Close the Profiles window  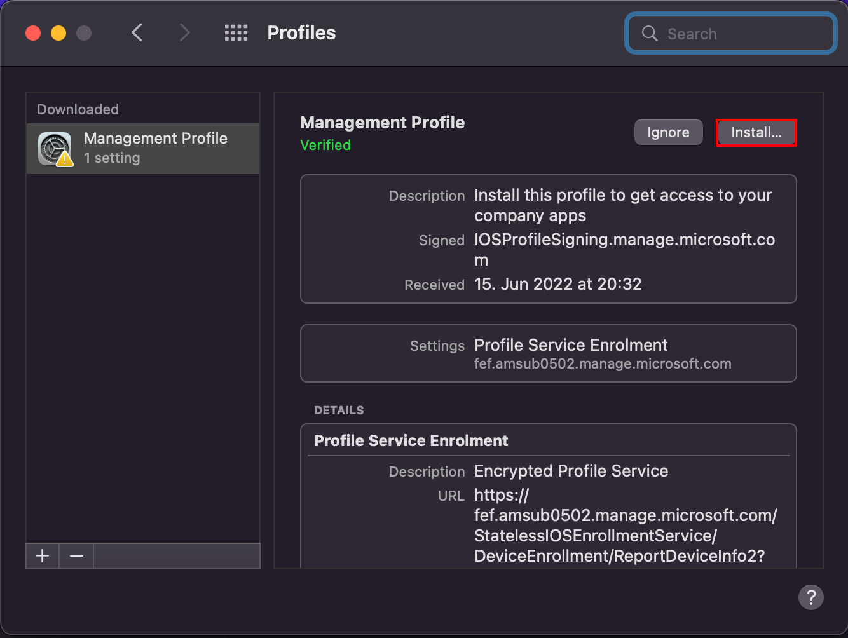[x=33, y=33]
